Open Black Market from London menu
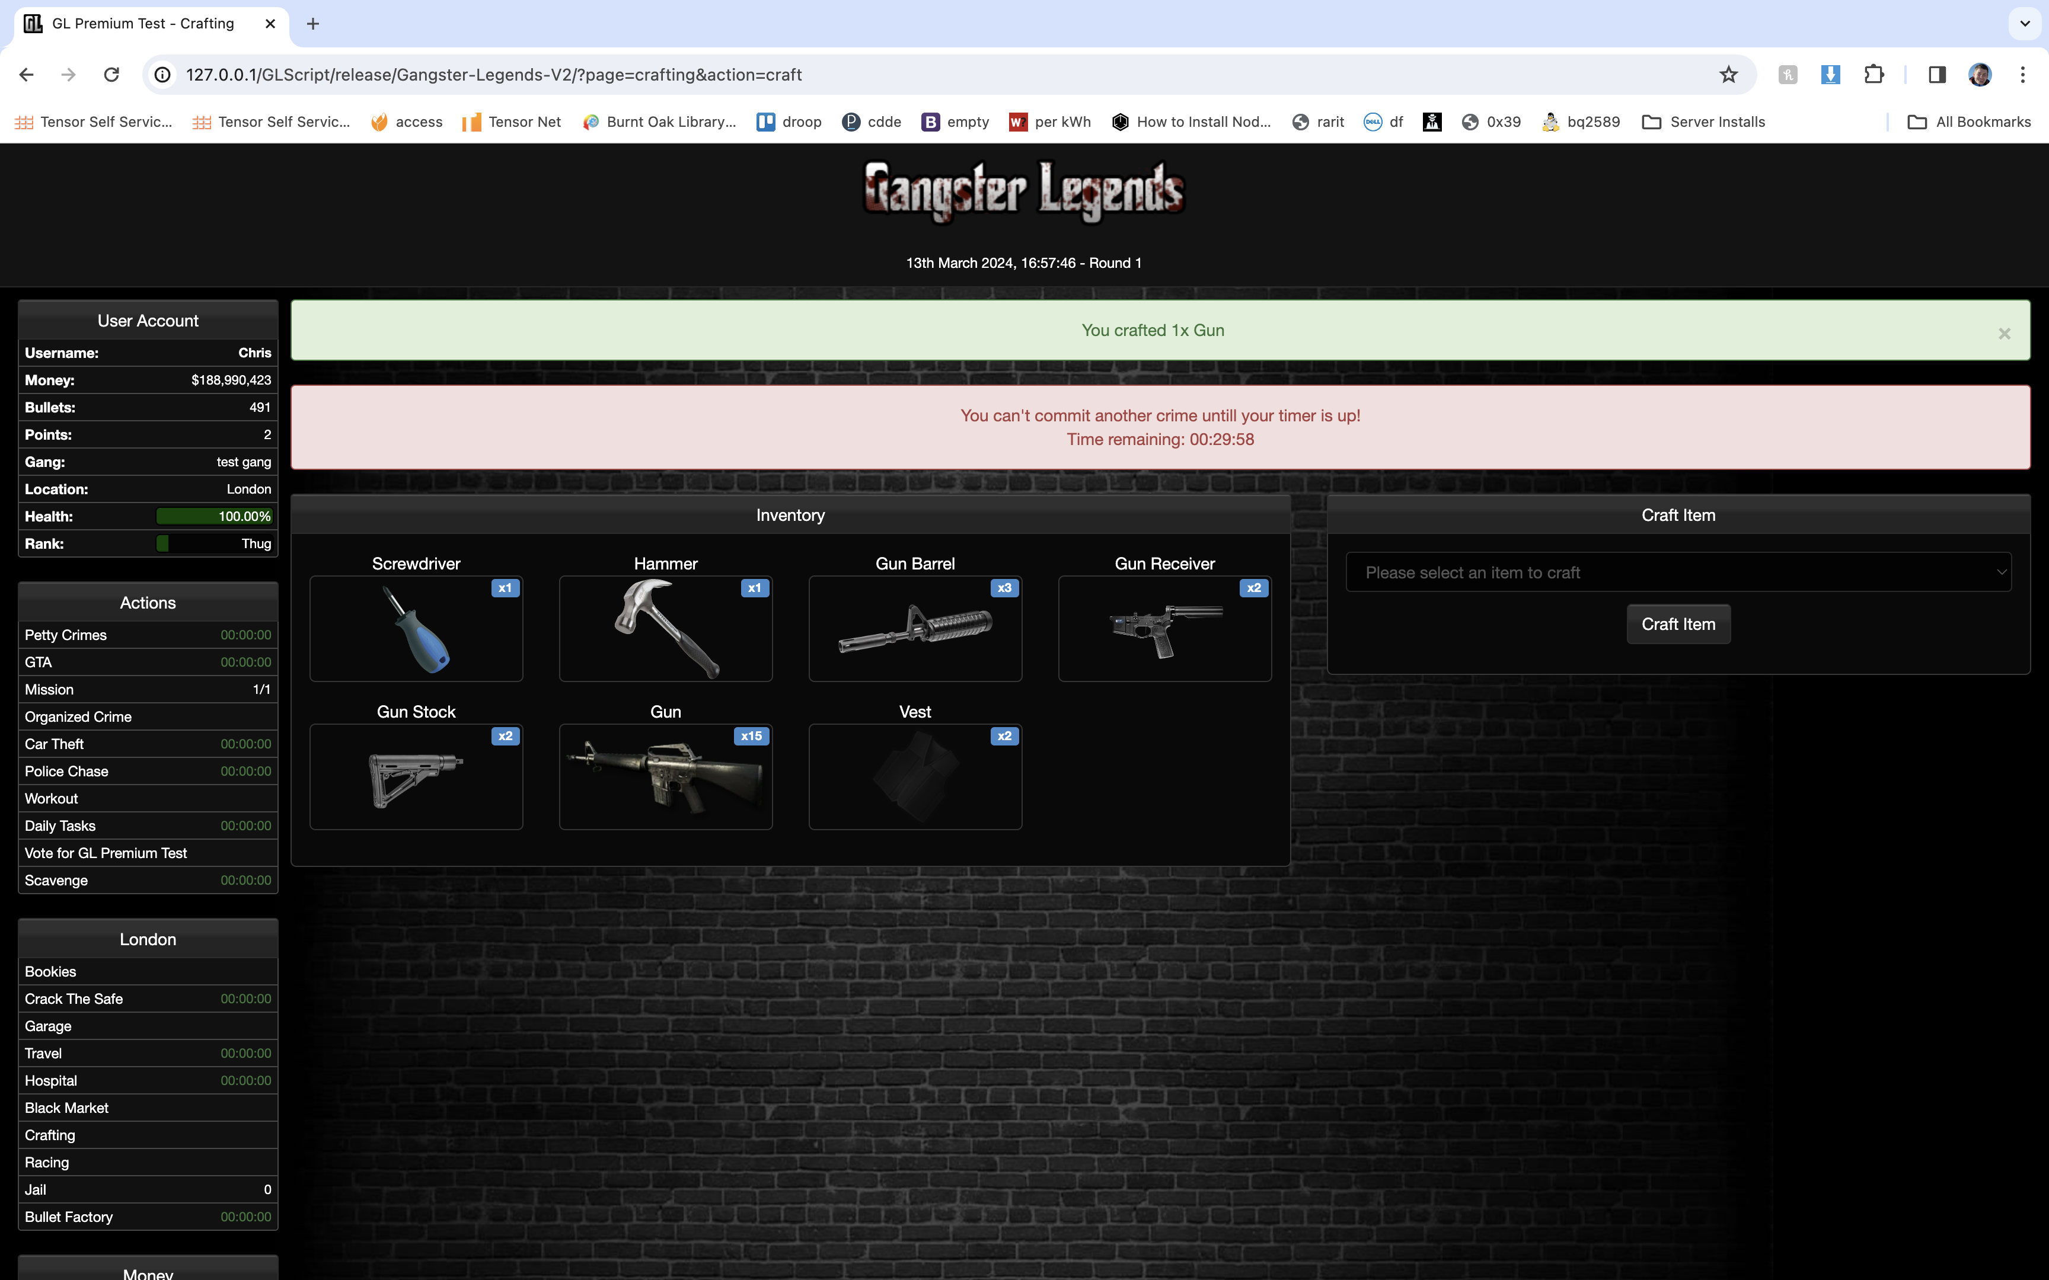The height and width of the screenshot is (1280, 2049). pyautogui.click(x=67, y=1108)
